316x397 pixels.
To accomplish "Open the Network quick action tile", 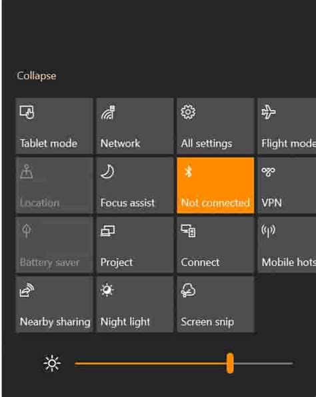I will (135, 126).
